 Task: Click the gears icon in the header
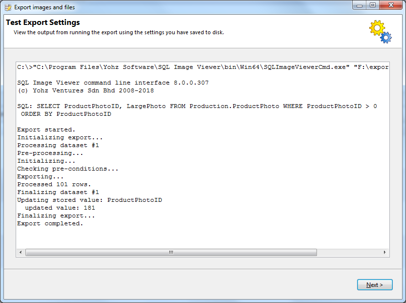coord(380,32)
